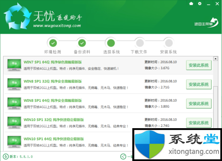The width and height of the screenshot is (222, 161).
Task: Click monitor icon for WIN10 SP1 32位
Action: tap(14, 122)
